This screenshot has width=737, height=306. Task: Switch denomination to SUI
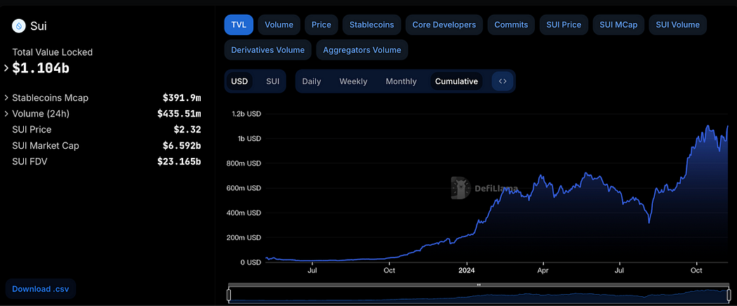click(x=272, y=81)
